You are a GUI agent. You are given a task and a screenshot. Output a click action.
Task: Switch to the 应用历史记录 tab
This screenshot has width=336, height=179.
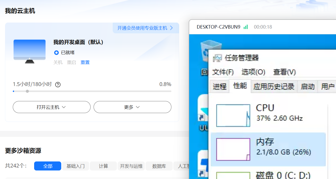(274, 86)
